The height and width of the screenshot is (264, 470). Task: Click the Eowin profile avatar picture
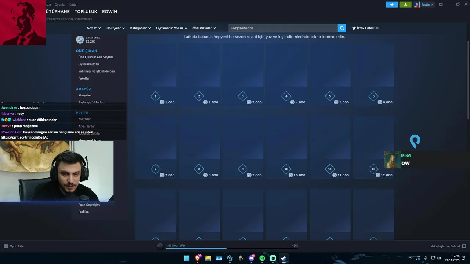417,5
